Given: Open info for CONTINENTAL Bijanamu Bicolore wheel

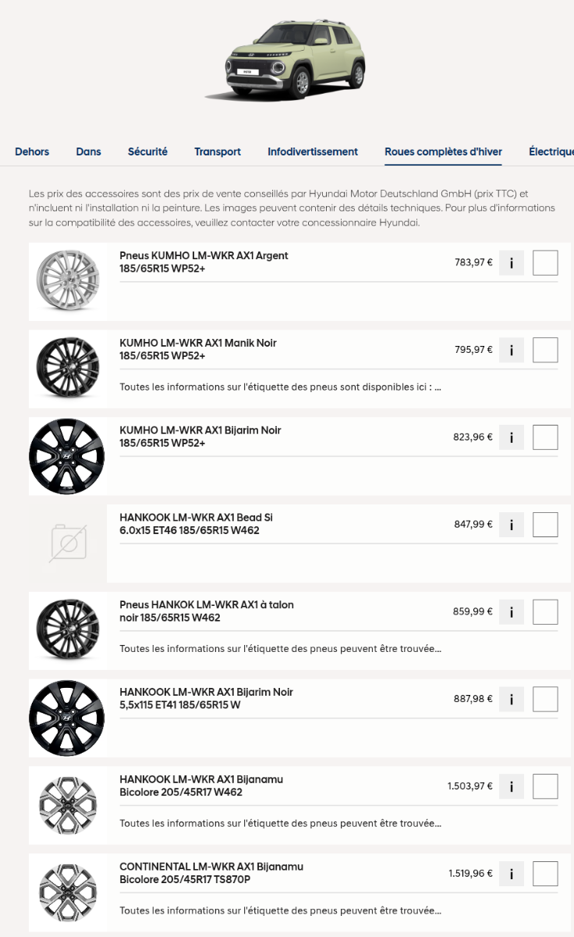Looking at the screenshot, I should pyautogui.click(x=512, y=875).
